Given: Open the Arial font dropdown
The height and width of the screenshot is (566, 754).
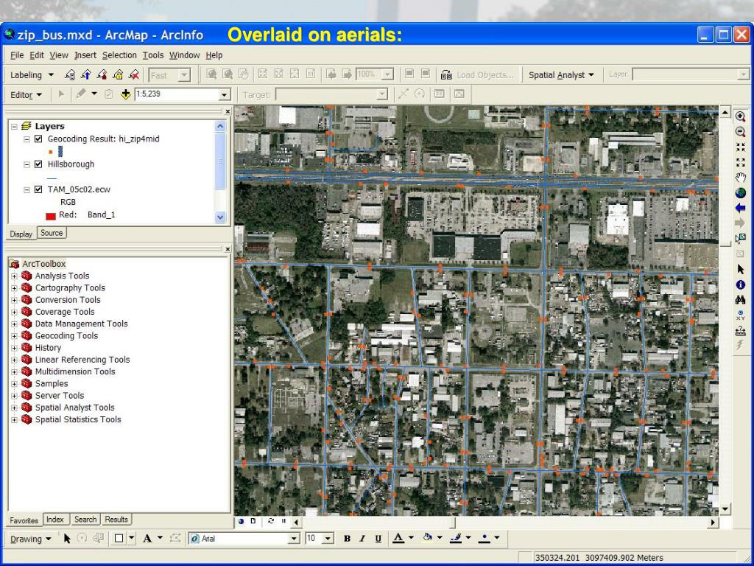Looking at the screenshot, I should point(294,539).
